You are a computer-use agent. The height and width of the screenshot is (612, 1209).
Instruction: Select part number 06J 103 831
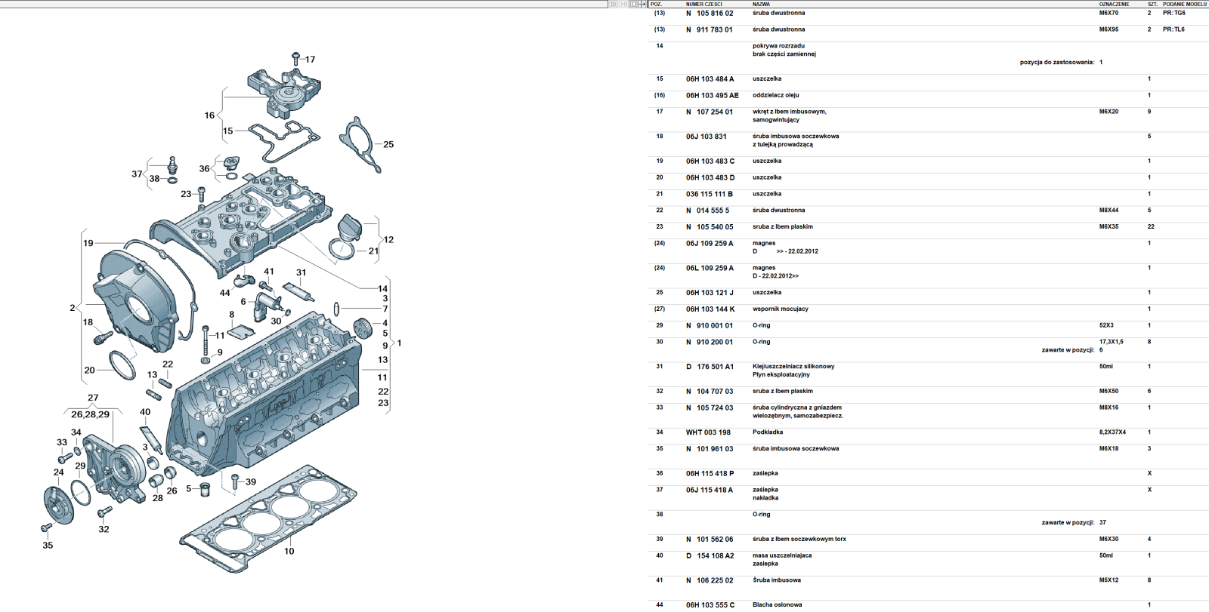point(706,137)
